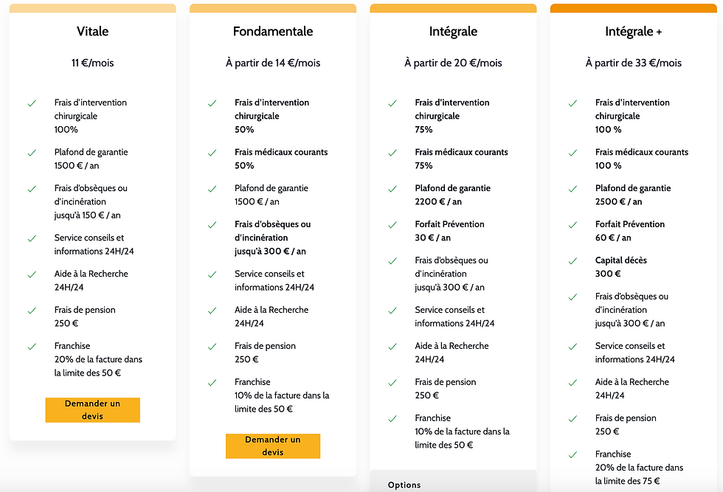Image resolution: width=723 pixels, height=492 pixels.
Task: Click the checkmark next to Vitale's Franchise 20%
Action: 32,346
